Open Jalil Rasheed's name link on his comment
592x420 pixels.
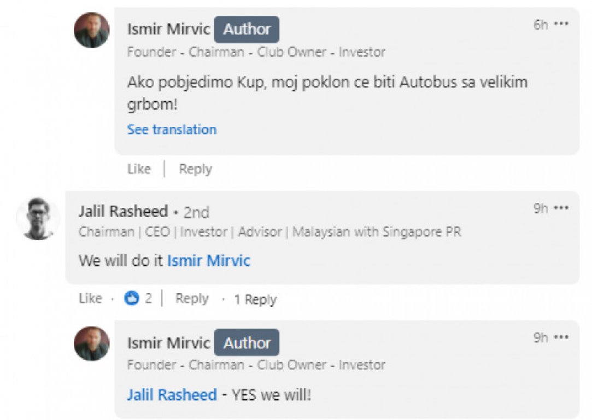tap(123, 212)
